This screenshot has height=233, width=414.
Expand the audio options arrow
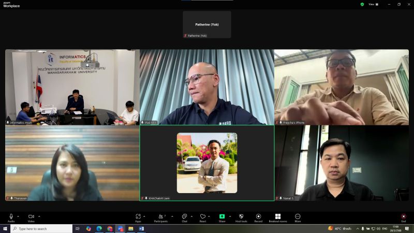coord(18,216)
